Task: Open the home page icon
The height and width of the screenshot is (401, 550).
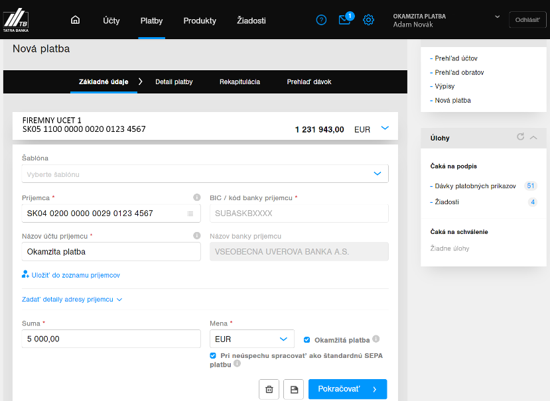Action: [x=75, y=20]
